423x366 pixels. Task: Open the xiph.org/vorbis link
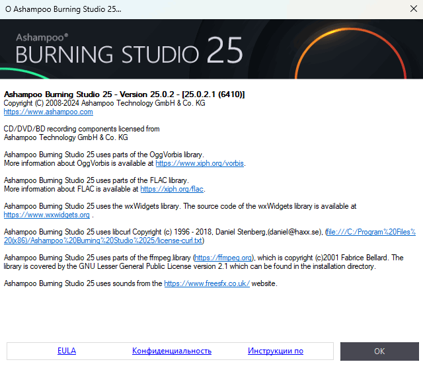coord(200,163)
